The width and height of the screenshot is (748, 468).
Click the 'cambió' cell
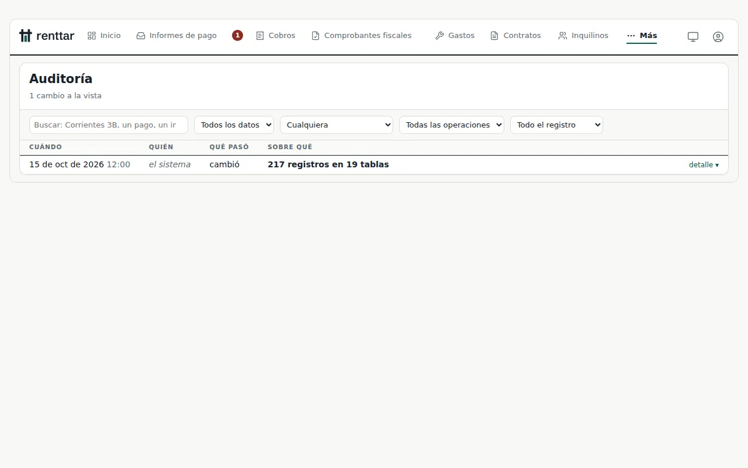(x=224, y=164)
